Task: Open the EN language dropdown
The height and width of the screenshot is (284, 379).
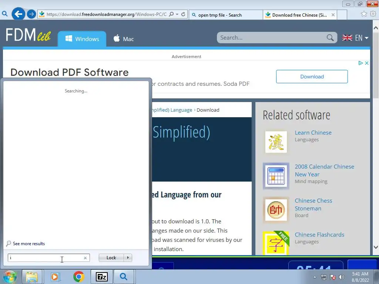Action: (x=362, y=38)
